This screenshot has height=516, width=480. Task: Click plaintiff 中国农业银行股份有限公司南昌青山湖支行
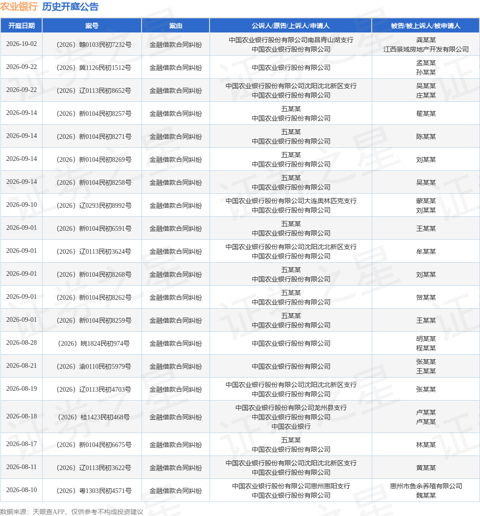pos(291,40)
